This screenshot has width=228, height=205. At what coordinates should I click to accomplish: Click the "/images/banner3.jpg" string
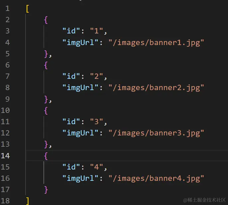[156, 133]
